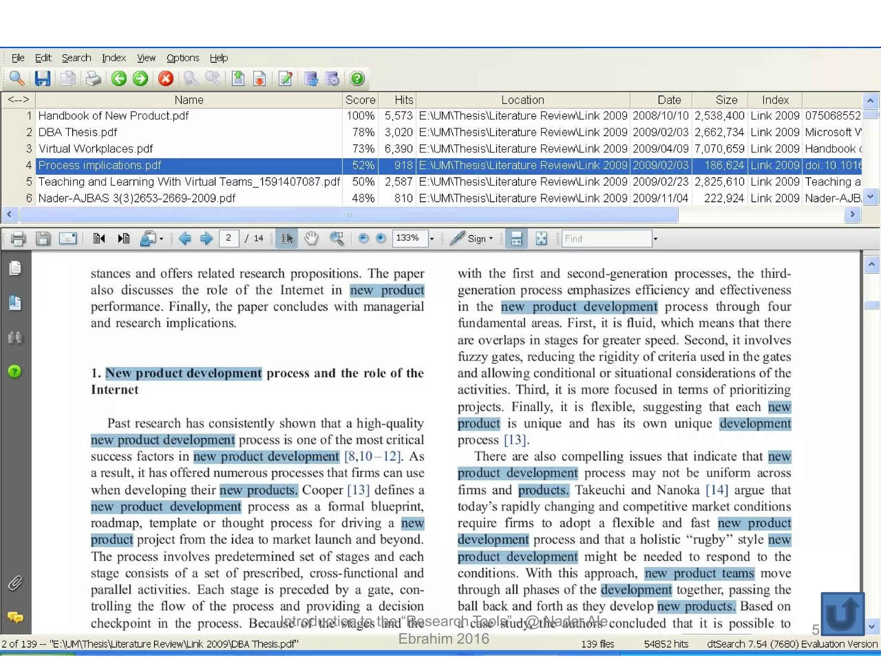Print the PDF from viewer toolbar
881x660 pixels.
[18, 238]
